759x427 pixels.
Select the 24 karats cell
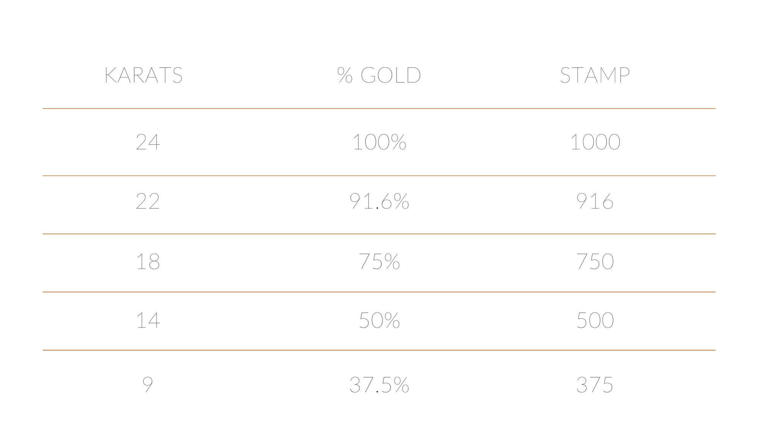coord(148,142)
